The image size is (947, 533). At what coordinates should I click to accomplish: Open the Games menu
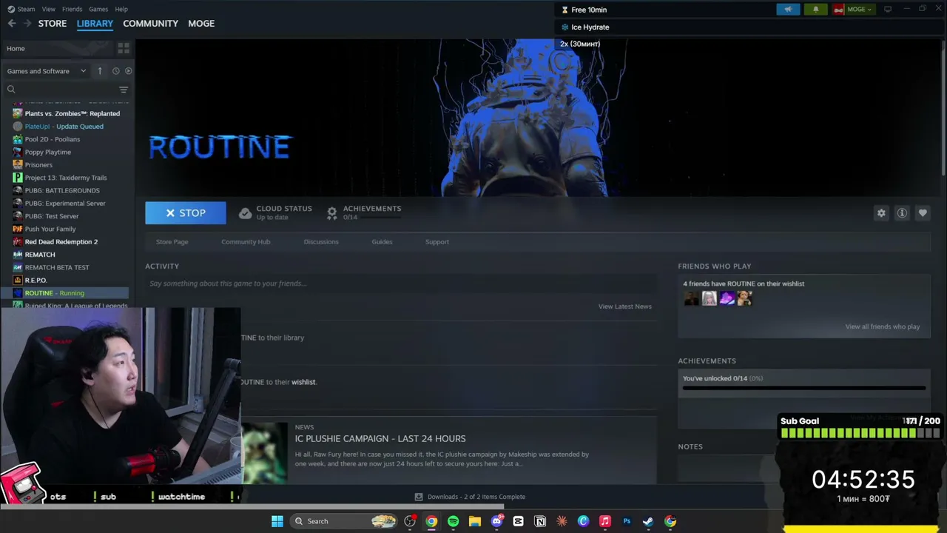coord(98,9)
